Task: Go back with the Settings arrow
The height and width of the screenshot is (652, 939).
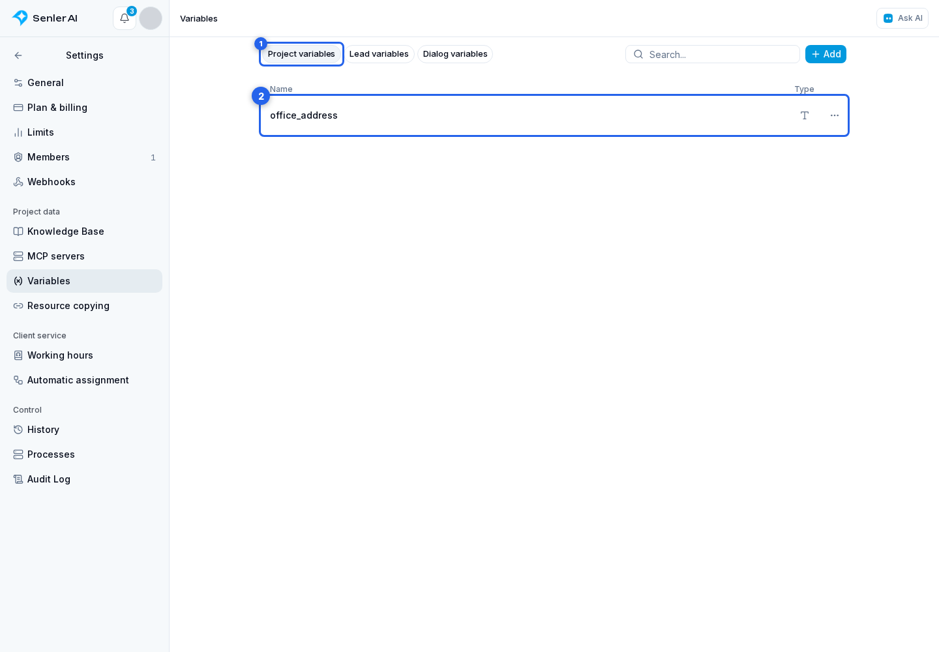Action: [18, 55]
